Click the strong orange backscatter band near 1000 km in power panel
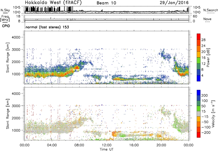 coord(47,74)
